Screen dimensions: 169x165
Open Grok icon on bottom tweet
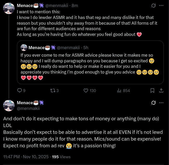153,103
